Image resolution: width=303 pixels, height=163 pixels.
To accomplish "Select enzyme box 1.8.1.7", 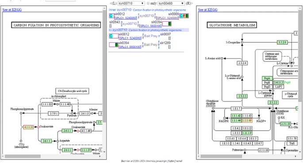I will pos(236,109).
